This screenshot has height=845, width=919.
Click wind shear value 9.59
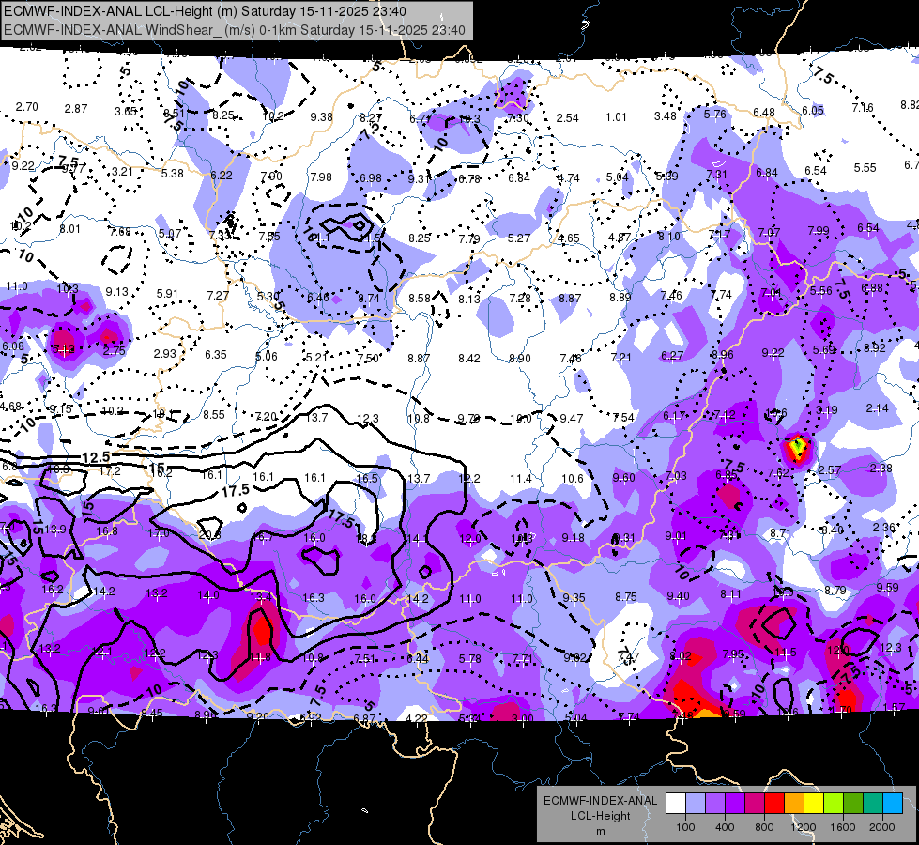click(x=887, y=587)
